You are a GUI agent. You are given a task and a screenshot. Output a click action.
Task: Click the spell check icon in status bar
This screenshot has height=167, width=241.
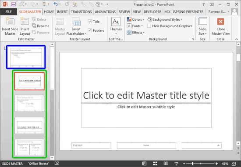[x=57, y=163]
